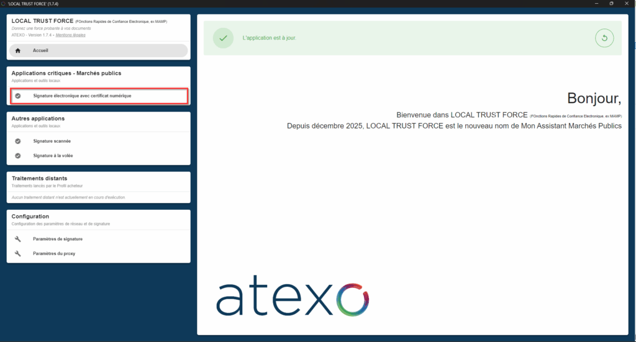This screenshot has width=636, height=342.
Task: Open the Accueil menu entry
Action: coord(99,51)
